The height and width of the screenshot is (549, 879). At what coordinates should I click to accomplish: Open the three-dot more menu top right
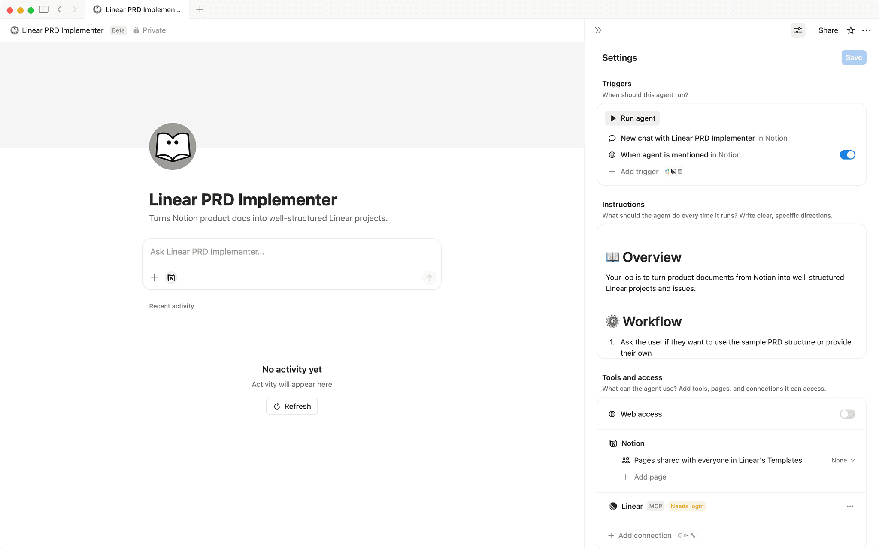pos(867,30)
